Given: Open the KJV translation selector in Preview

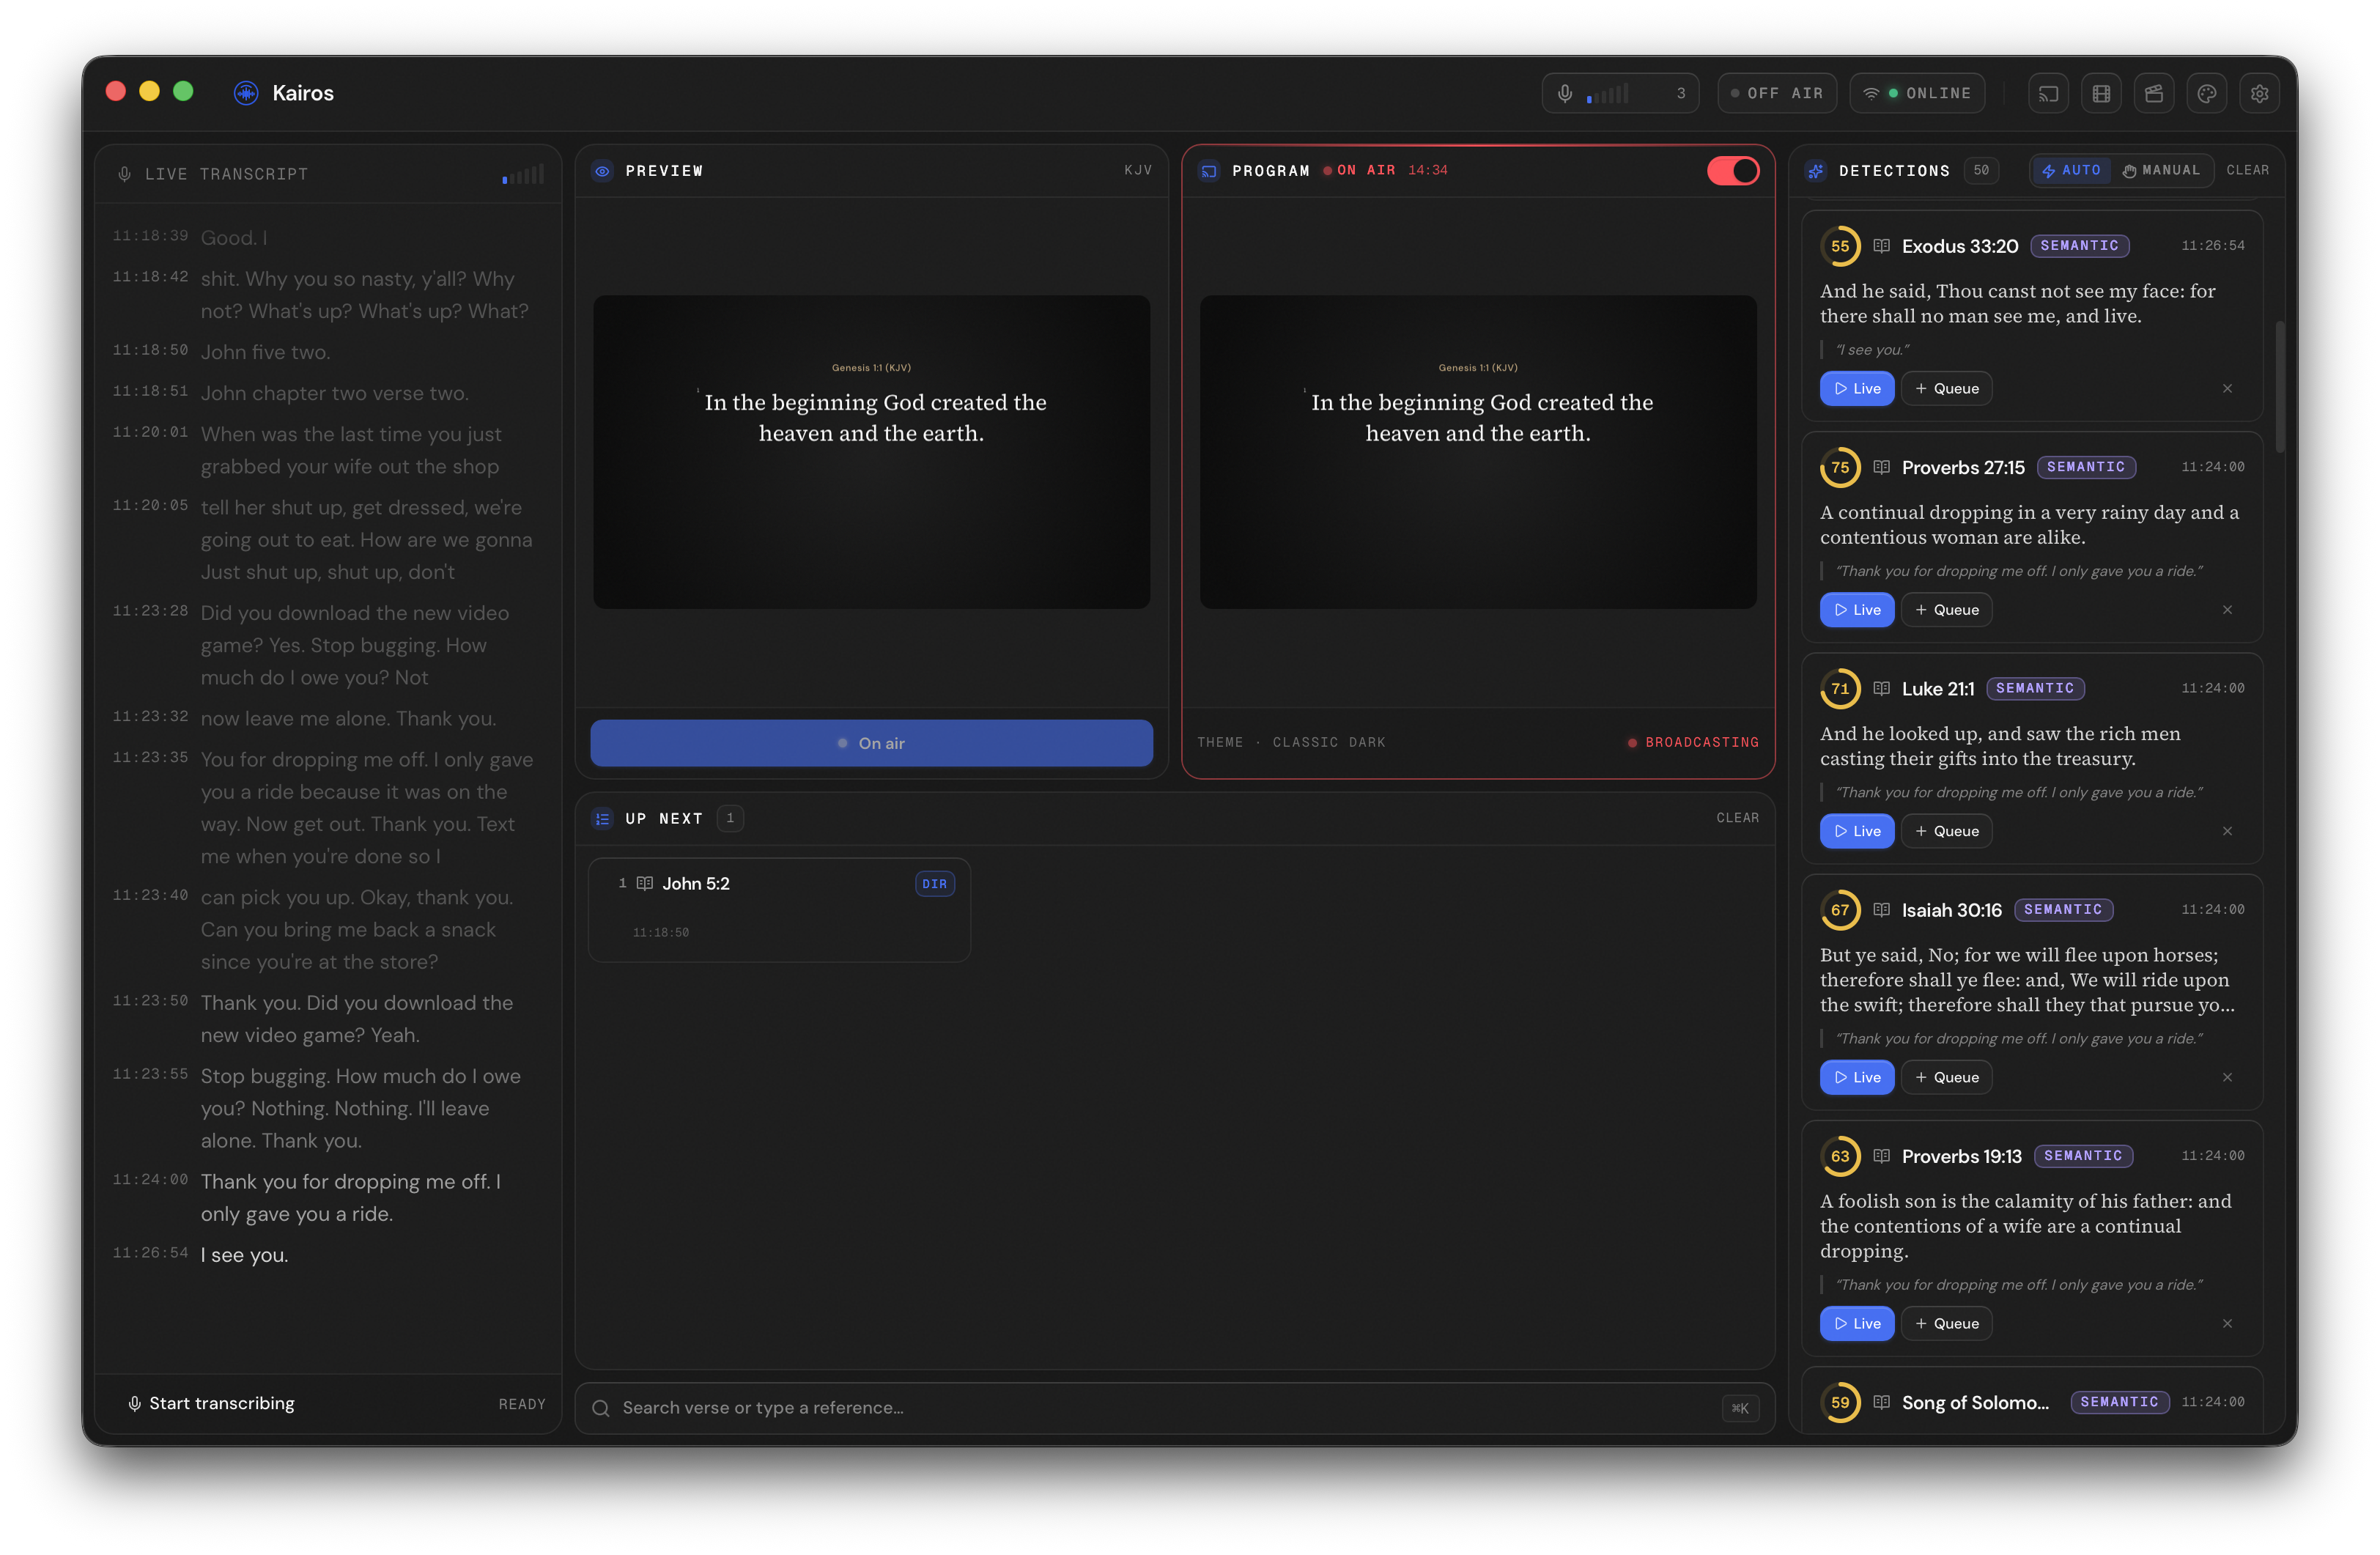Looking at the screenshot, I should coord(1138,170).
